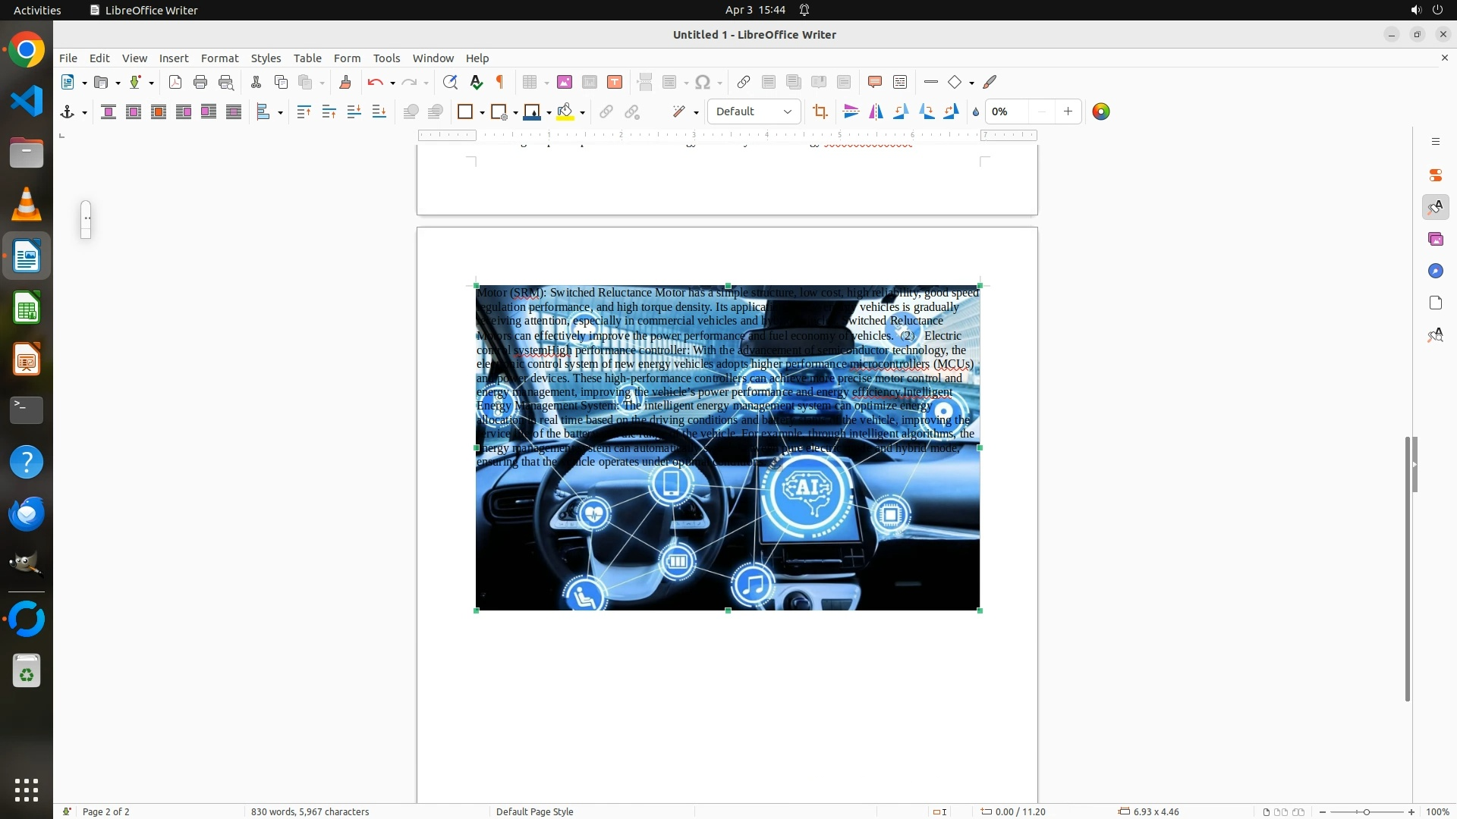Click the word count status field
Viewport: 1457px width, 819px height.
click(x=310, y=811)
